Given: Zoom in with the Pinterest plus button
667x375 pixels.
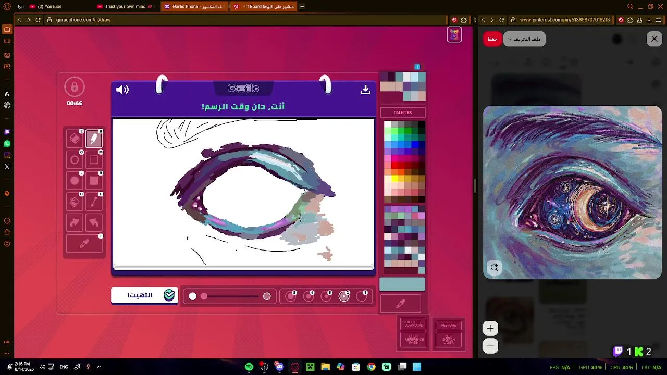Looking at the screenshot, I should point(490,329).
